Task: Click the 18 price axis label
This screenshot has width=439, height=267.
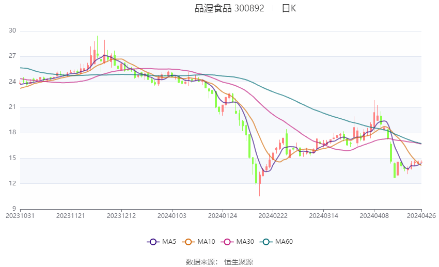Action: coord(12,132)
